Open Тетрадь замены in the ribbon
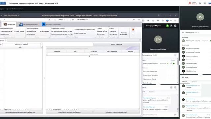Image resolution: width=211 pixels, height=119 pixels. click(19, 31)
